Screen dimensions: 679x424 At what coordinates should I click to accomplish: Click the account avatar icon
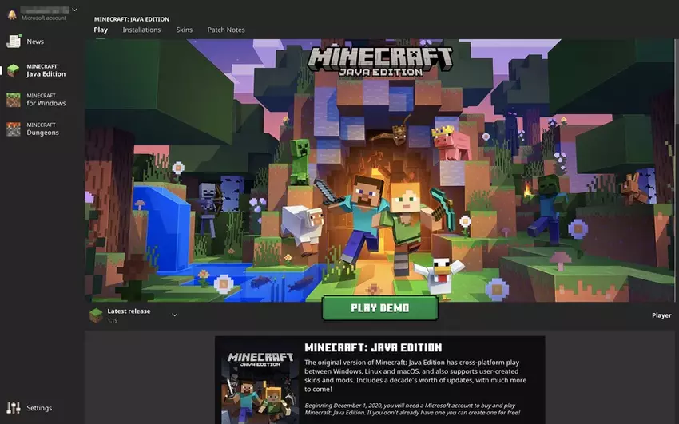point(12,14)
